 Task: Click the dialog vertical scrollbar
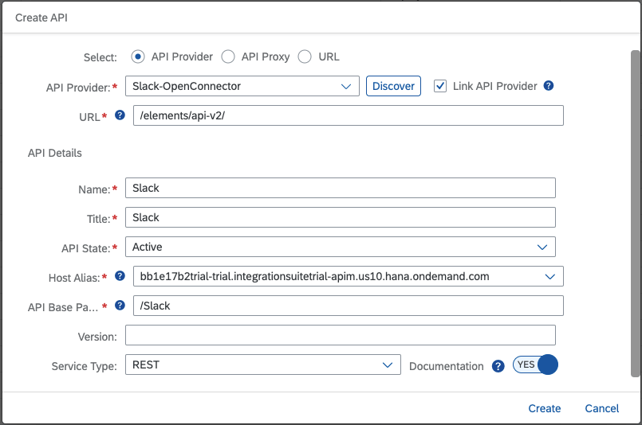pos(635,214)
